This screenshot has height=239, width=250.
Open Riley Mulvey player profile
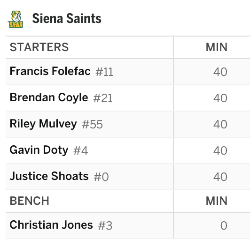(43, 124)
